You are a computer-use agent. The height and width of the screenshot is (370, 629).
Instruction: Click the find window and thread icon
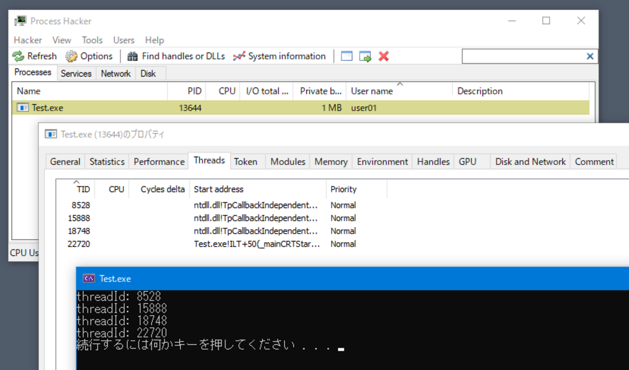coord(365,57)
